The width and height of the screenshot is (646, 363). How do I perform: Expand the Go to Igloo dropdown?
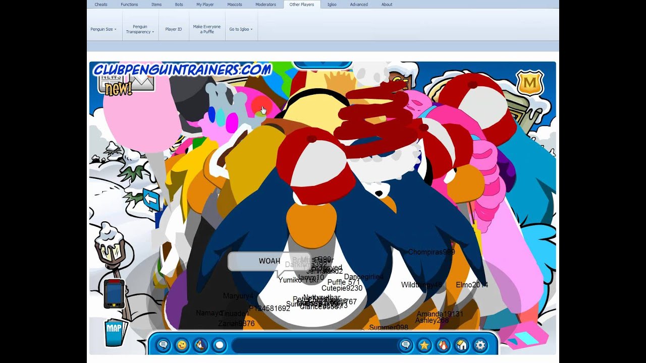[x=241, y=29]
